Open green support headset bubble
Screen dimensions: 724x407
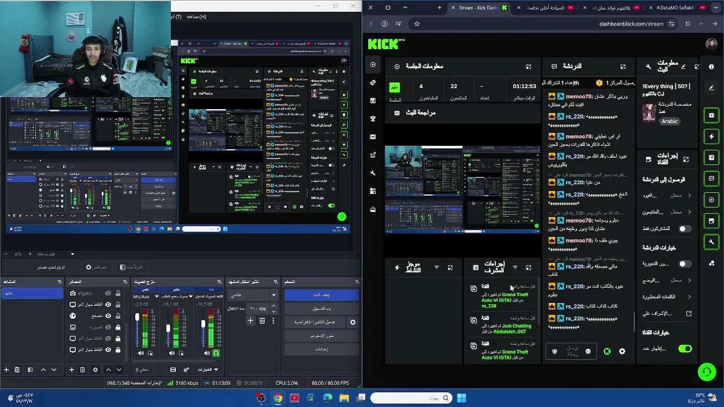pyautogui.click(x=706, y=371)
